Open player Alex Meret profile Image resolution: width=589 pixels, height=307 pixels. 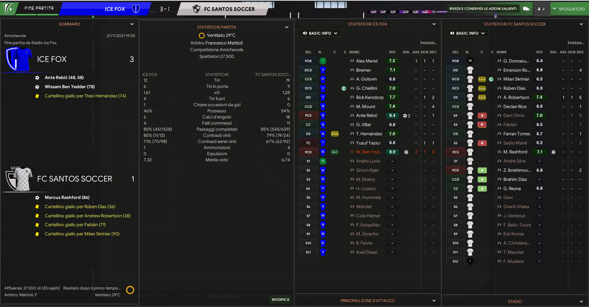[x=367, y=61]
